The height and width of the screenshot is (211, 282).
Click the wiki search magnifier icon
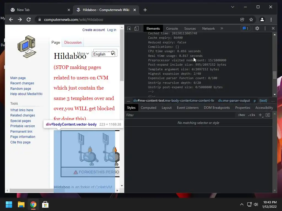pos(113,52)
